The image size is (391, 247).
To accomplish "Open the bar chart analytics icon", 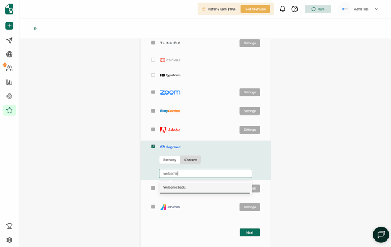I will [9, 82].
